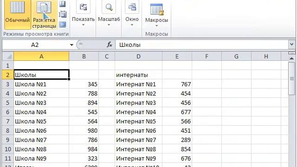Select column F header
The height and width of the screenshot is (167, 297).
207,57
